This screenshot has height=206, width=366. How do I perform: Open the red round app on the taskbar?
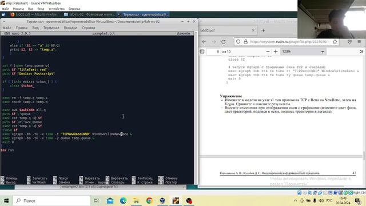coord(189,201)
